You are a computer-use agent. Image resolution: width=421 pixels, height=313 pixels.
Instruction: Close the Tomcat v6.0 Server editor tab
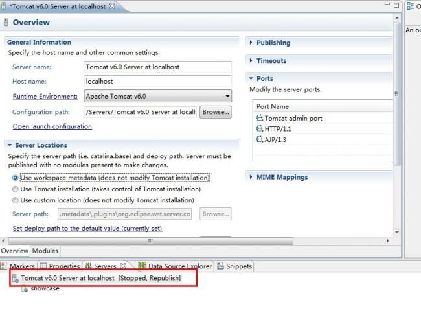click(112, 6)
